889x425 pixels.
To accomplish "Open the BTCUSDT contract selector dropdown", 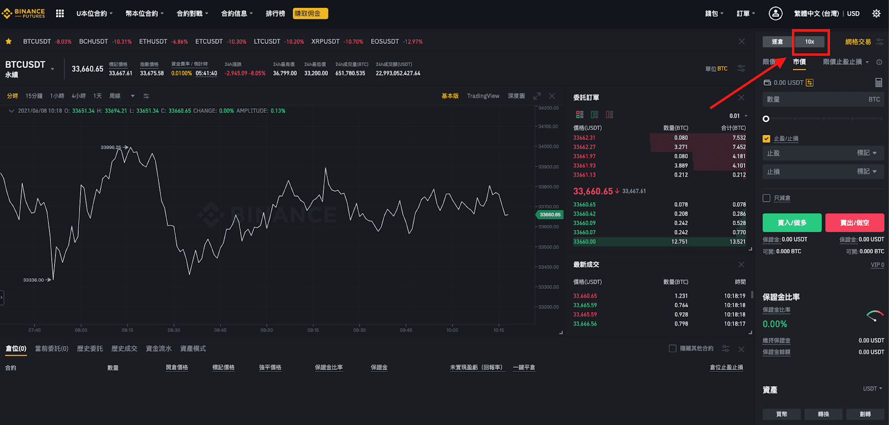I will 53,69.
